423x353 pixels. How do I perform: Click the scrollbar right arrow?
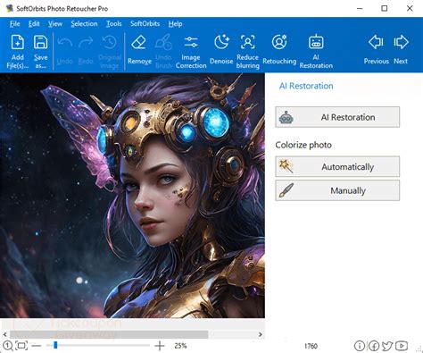pos(261,334)
